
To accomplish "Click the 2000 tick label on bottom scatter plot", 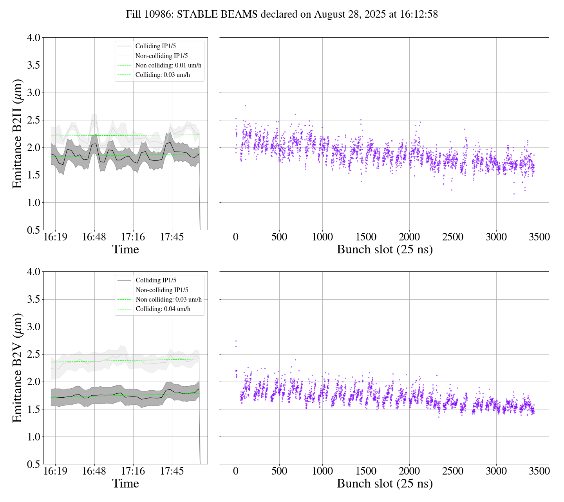I will click(409, 471).
